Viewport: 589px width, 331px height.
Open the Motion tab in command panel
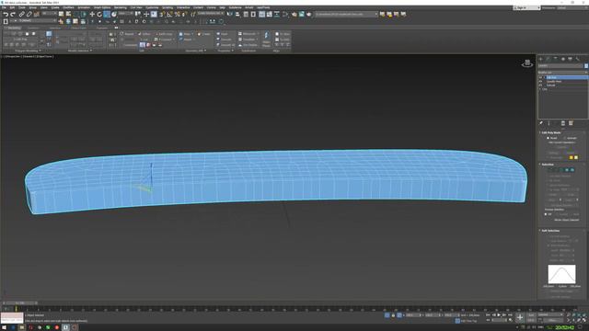[x=562, y=59]
